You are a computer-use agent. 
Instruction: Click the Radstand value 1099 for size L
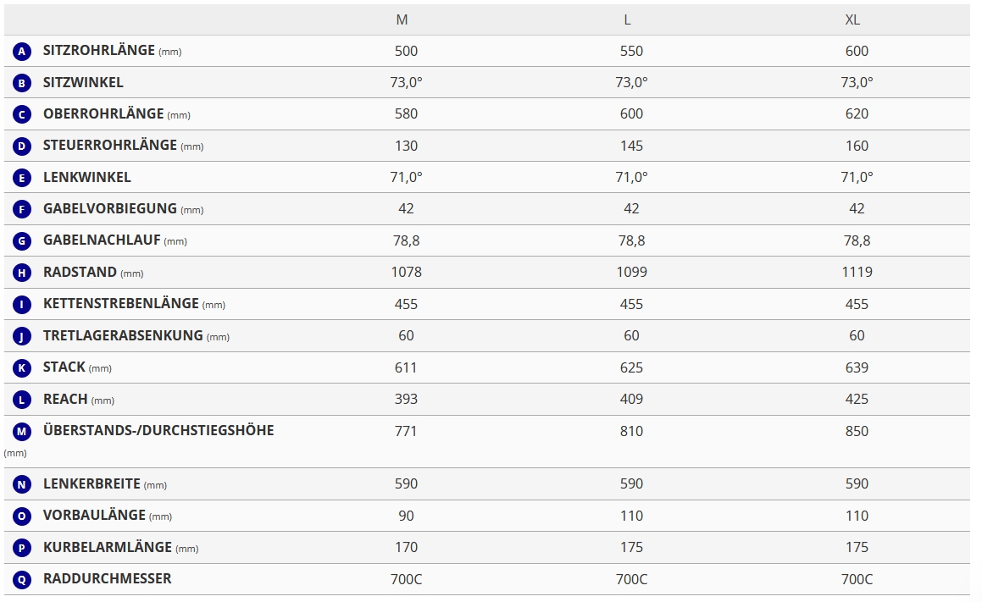[631, 273]
